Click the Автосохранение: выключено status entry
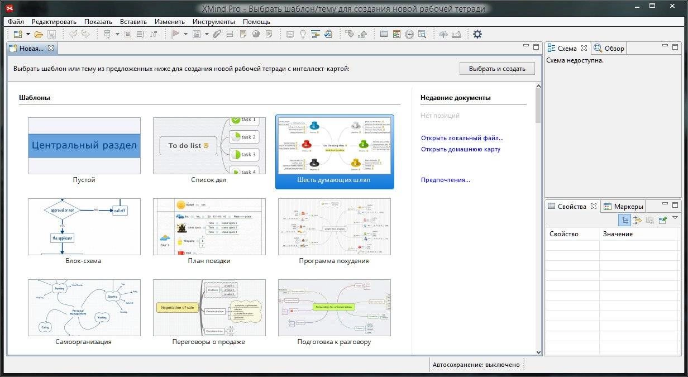The height and width of the screenshot is (377, 688). [476, 365]
